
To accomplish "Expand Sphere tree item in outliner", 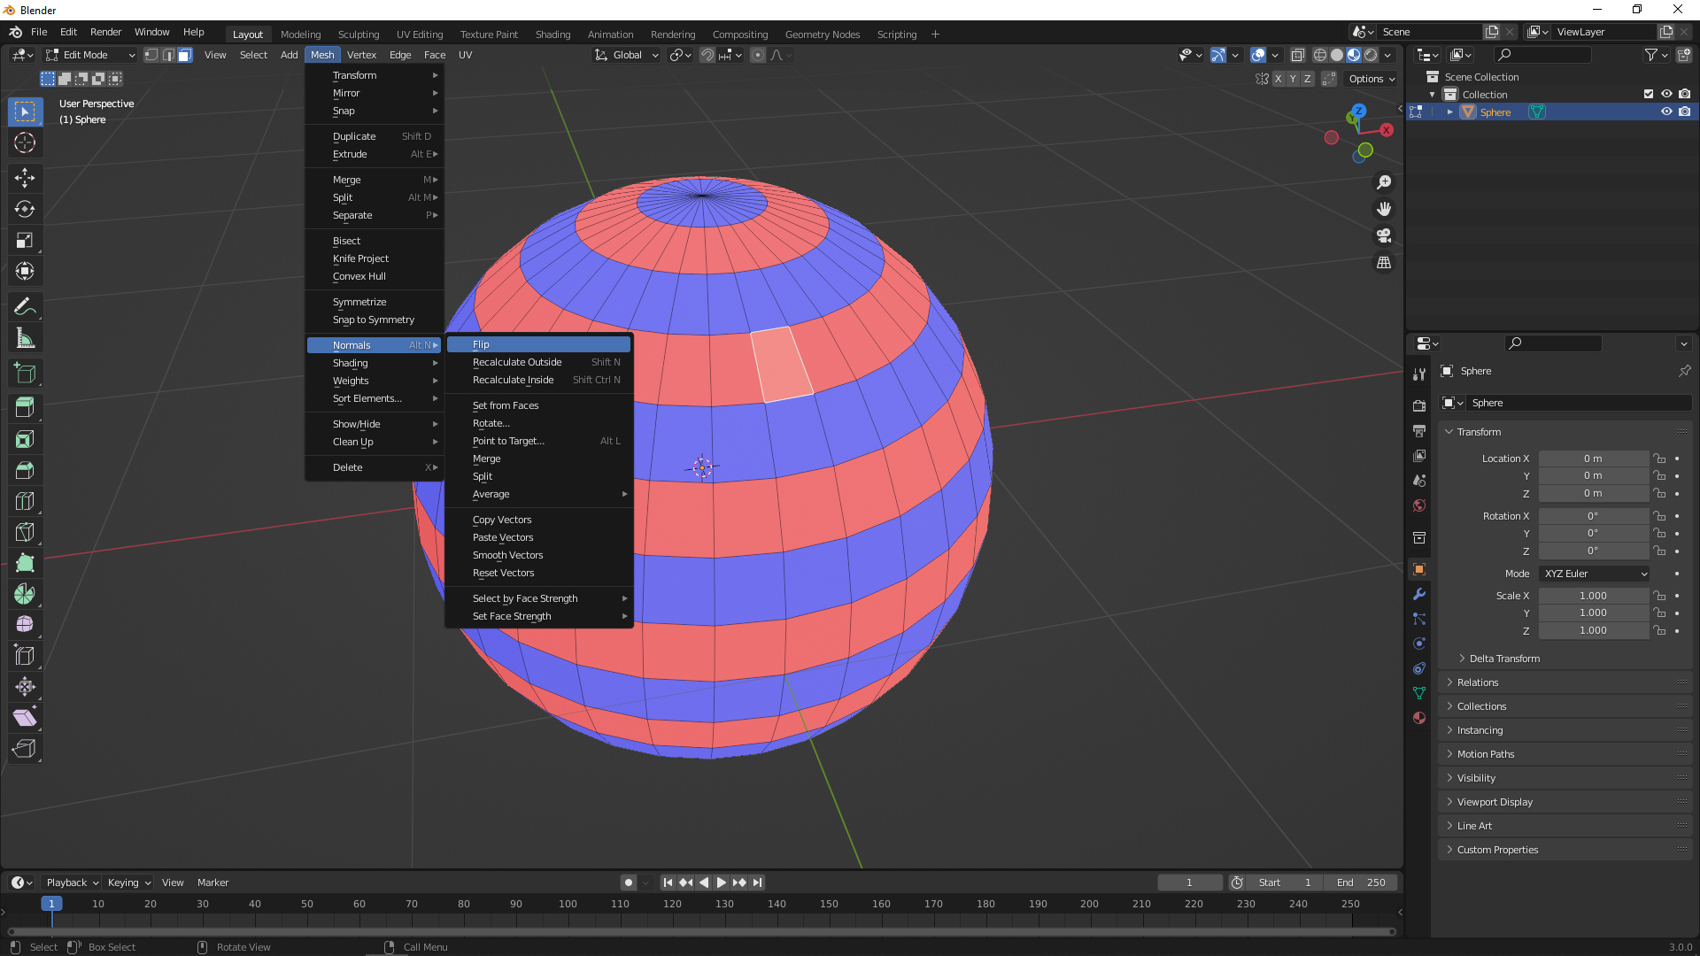I will (1450, 112).
